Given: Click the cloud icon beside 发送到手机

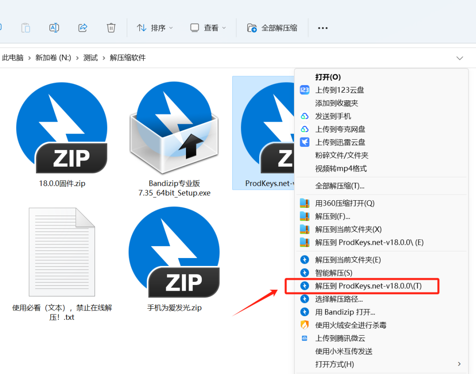Looking at the screenshot, I should 305,116.
